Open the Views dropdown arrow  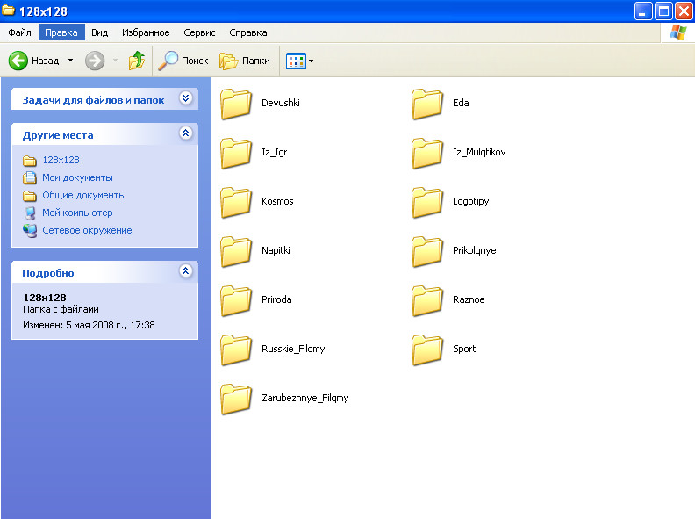(x=312, y=61)
